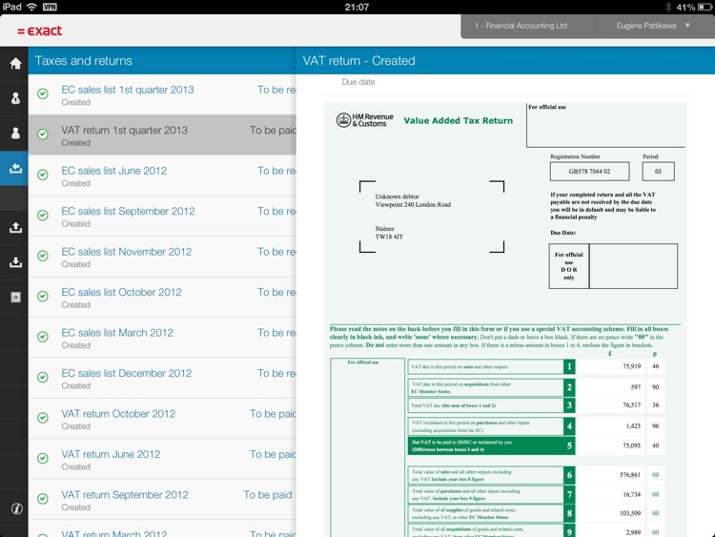Open the upload tray sidebar icon
This screenshot has width=715, height=537.
click(x=15, y=227)
